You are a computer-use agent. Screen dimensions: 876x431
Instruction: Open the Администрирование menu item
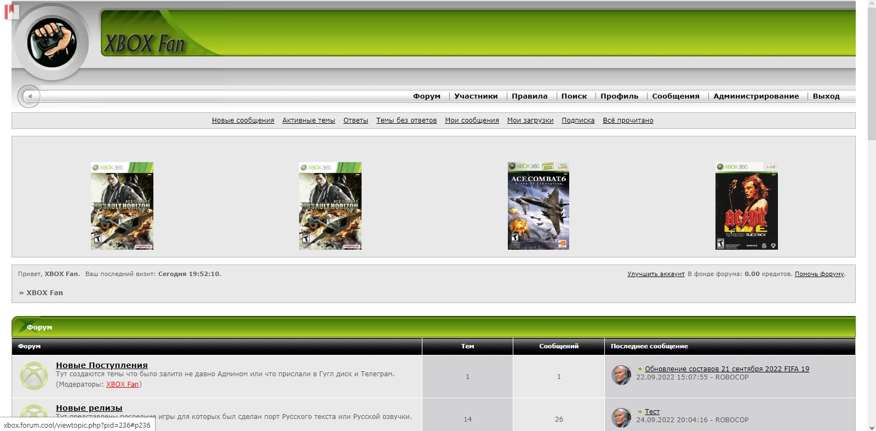point(755,96)
